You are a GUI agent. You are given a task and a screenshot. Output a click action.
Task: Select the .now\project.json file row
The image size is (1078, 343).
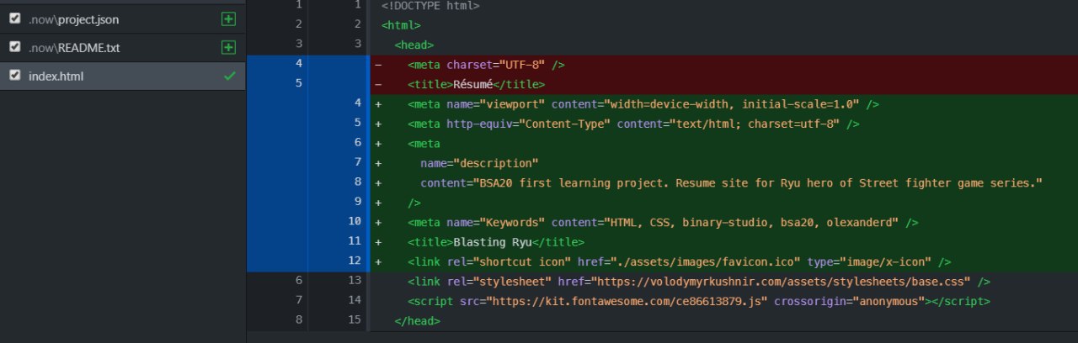point(123,18)
